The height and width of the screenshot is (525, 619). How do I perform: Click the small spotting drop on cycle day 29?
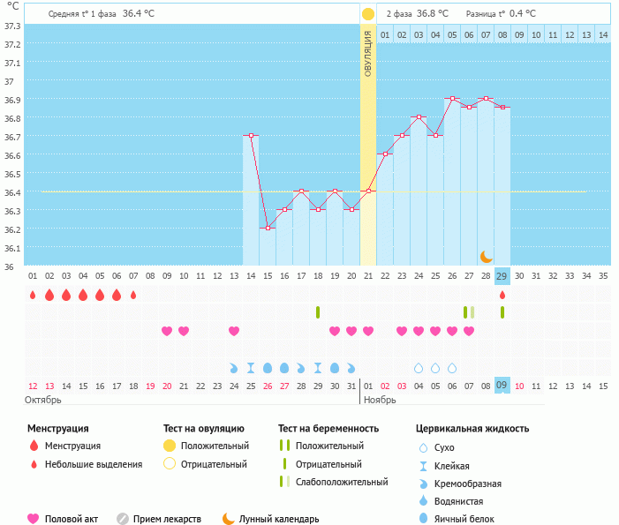(x=502, y=295)
